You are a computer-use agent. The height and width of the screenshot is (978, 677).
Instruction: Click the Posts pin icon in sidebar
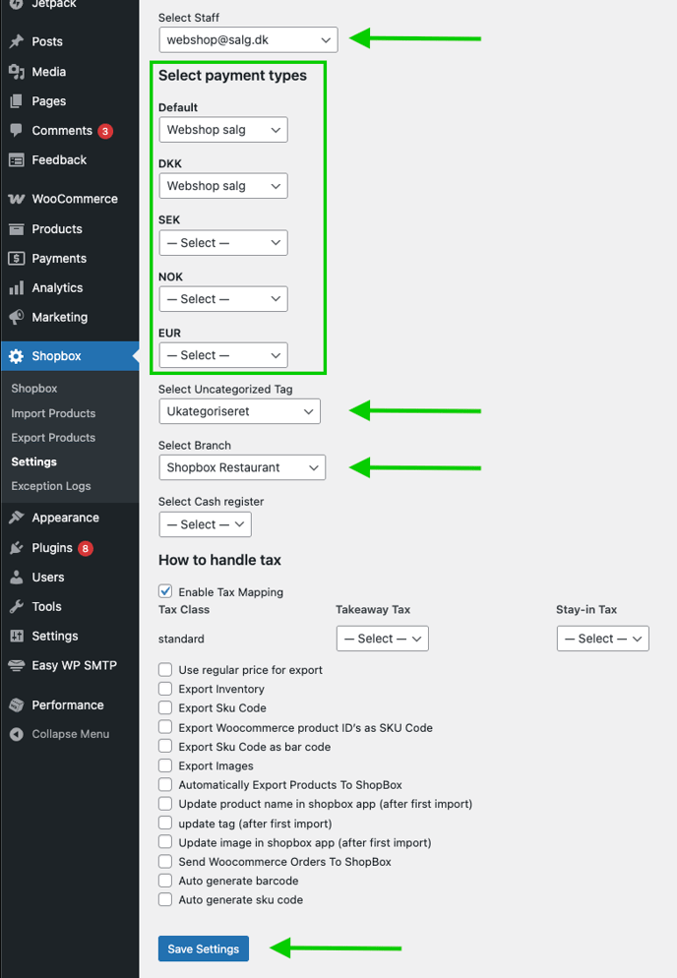[x=16, y=41]
